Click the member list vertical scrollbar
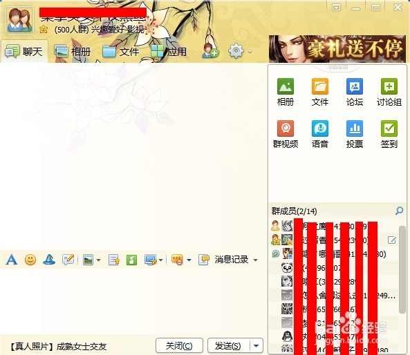Screen dimensions: 410x355 tap(402, 269)
